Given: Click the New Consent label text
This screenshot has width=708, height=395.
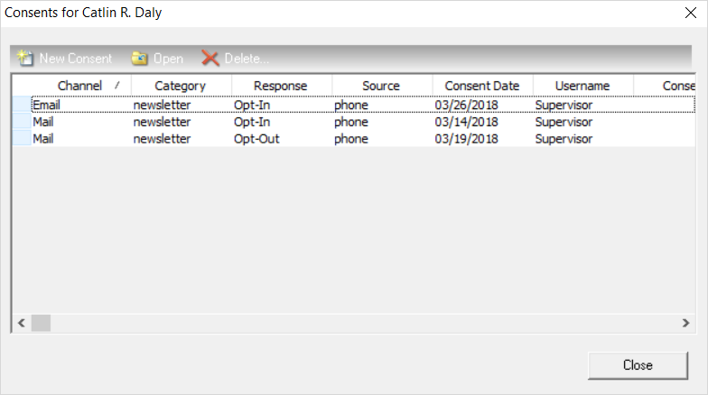Looking at the screenshot, I should click(76, 59).
